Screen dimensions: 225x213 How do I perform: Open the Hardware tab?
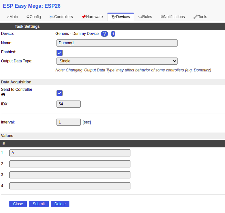[x=92, y=17]
